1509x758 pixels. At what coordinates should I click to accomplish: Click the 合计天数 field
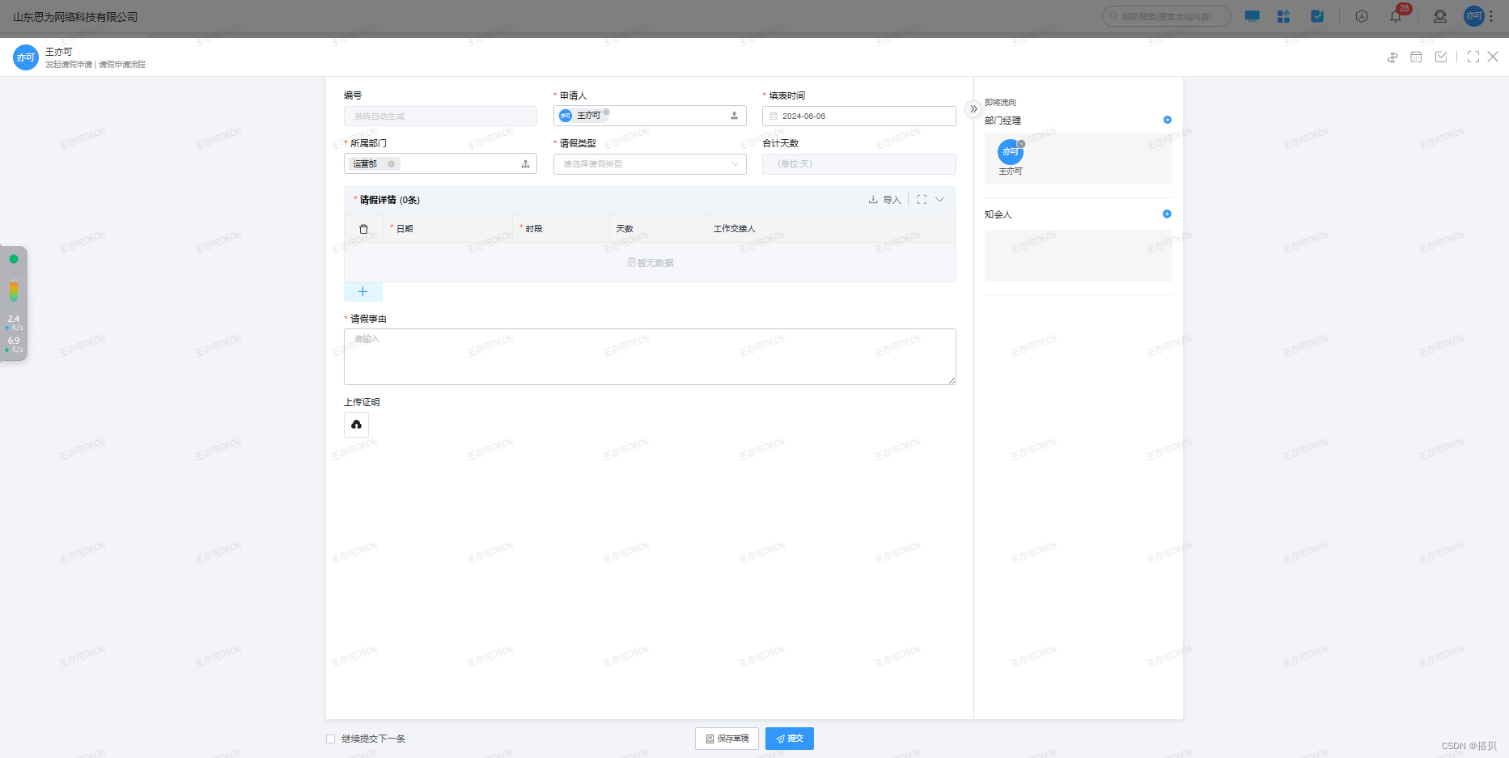pos(859,163)
